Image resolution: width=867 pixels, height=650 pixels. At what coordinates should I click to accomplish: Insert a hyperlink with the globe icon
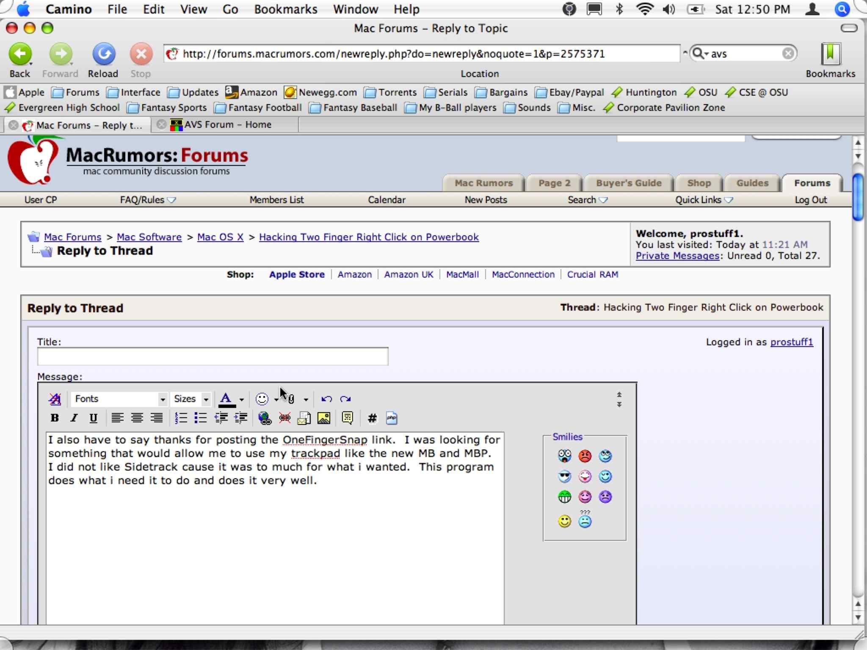(265, 418)
